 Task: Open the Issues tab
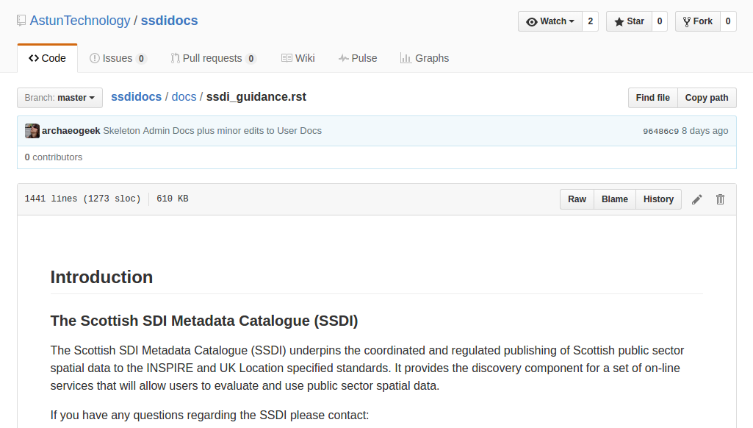tap(118, 58)
